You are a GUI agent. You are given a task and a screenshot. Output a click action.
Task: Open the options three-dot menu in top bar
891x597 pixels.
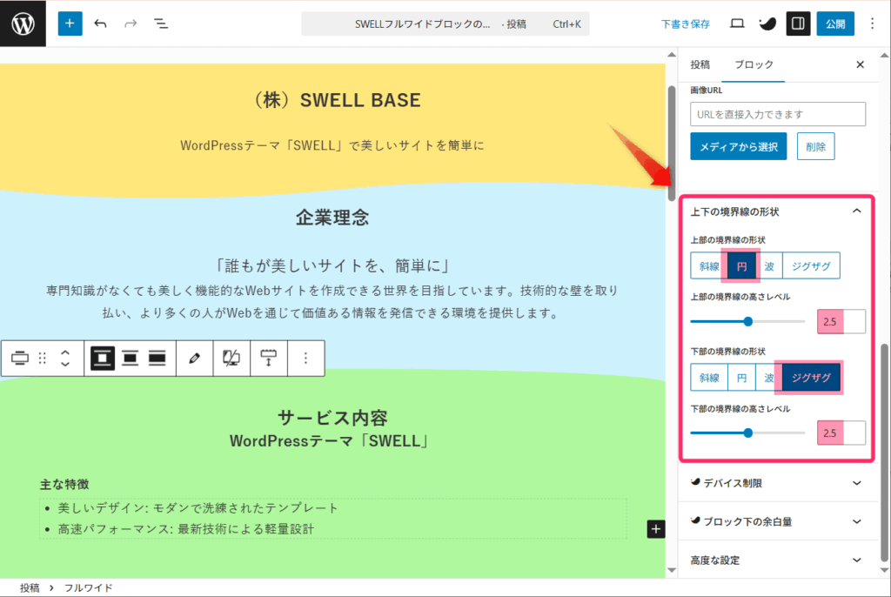872,23
